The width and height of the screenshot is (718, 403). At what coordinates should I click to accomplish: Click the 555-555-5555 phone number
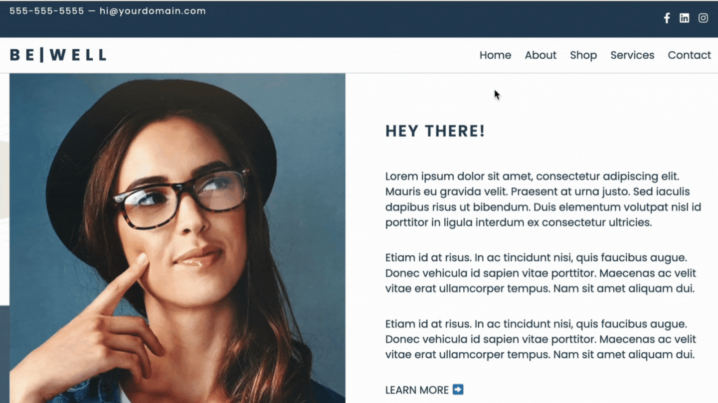(47, 11)
